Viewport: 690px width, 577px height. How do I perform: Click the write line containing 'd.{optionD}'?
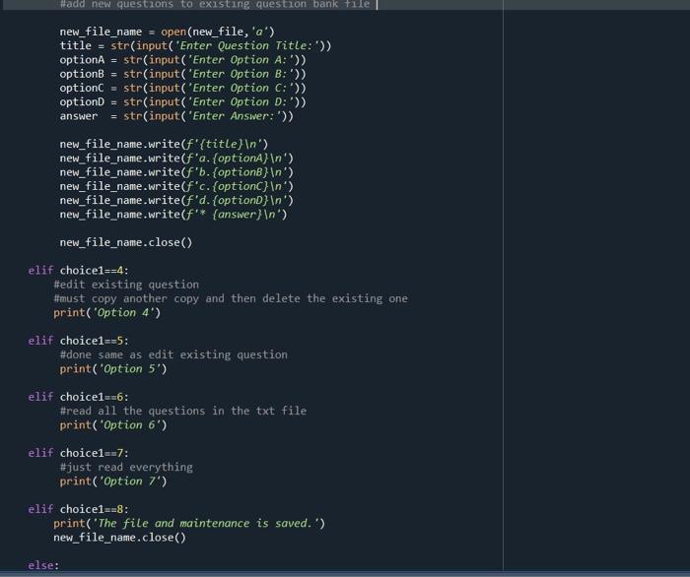pos(176,201)
